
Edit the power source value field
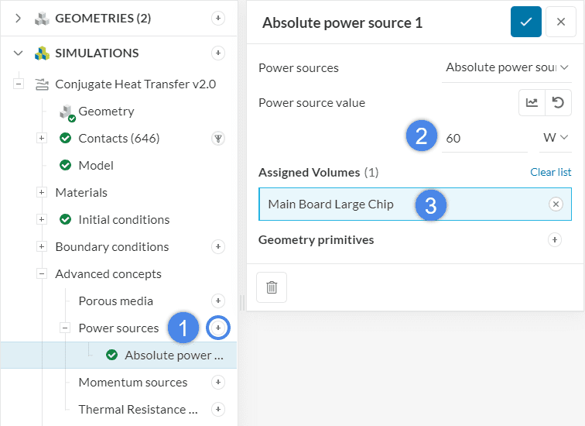pyautogui.click(x=484, y=139)
